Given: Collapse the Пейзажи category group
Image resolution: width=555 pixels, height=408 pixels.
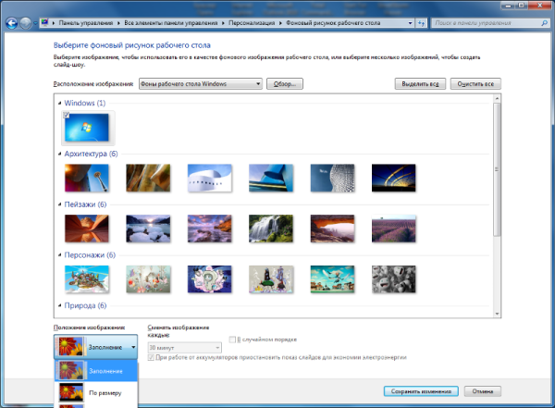Looking at the screenshot, I should coord(58,204).
